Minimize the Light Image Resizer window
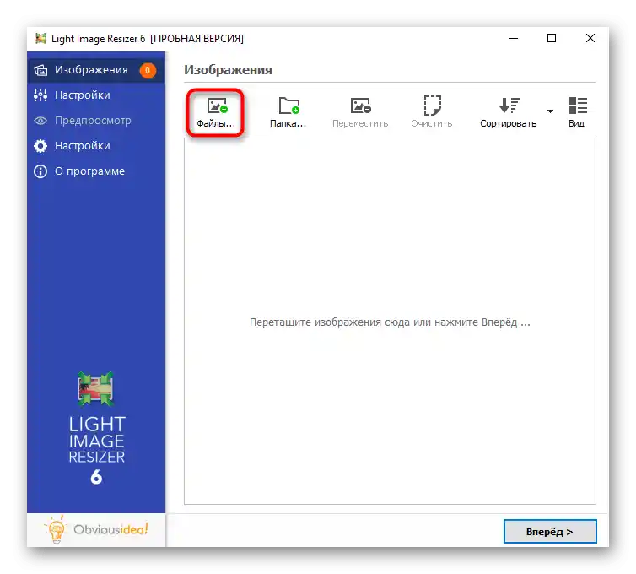This screenshot has height=574, width=636. click(514, 39)
